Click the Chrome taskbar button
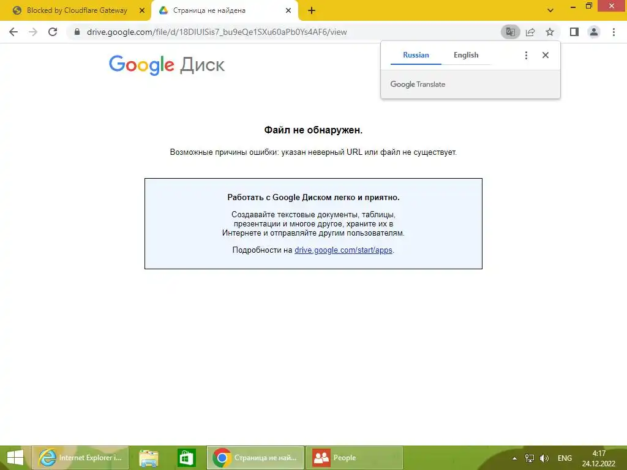 point(255,458)
